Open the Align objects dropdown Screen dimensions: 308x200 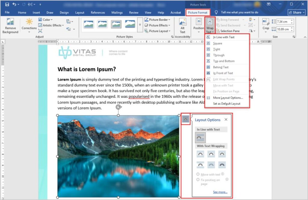pyautogui.click(x=252, y=20)
